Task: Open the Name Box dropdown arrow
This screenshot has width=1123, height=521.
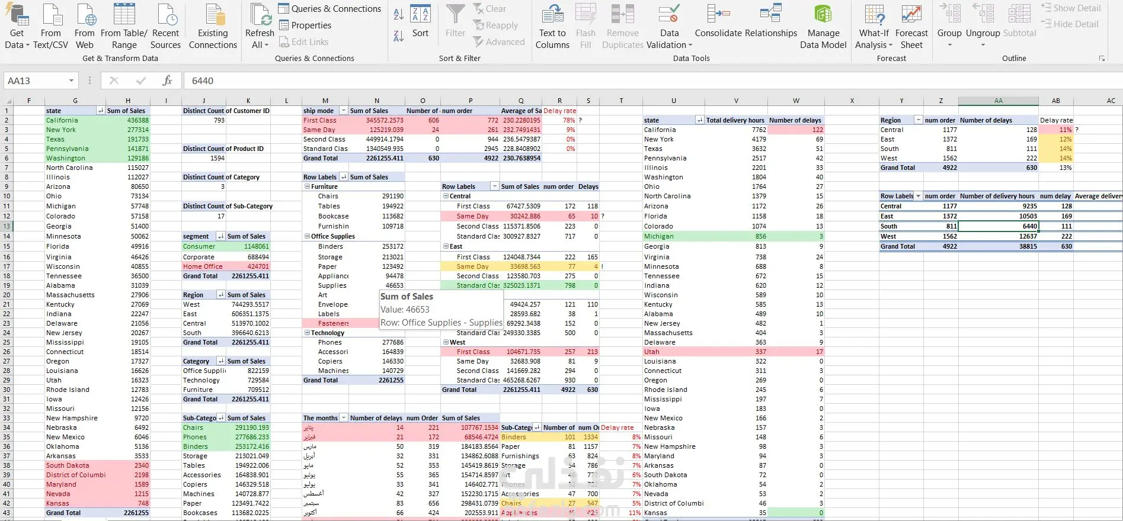Action: 71,81
